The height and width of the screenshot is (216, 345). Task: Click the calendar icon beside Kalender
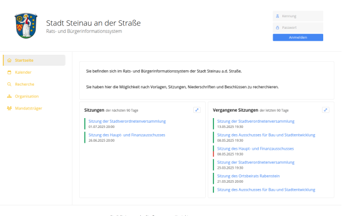tap(9, 73)
